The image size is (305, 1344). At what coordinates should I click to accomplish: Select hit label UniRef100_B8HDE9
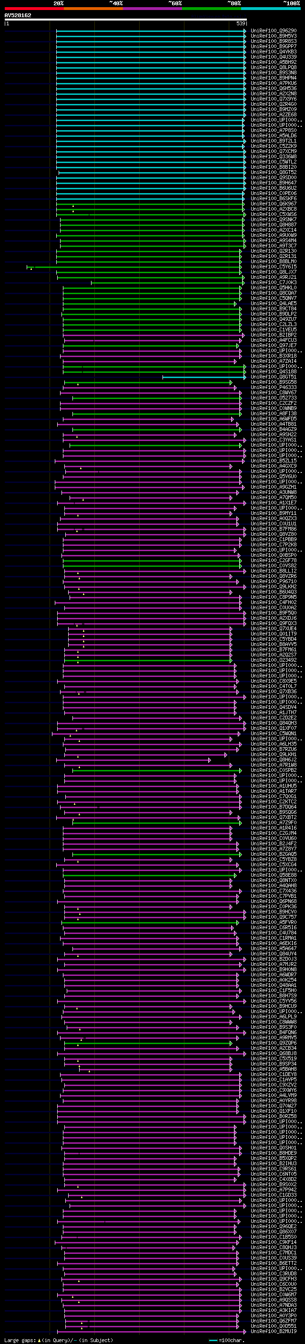tap(274, 1154)
